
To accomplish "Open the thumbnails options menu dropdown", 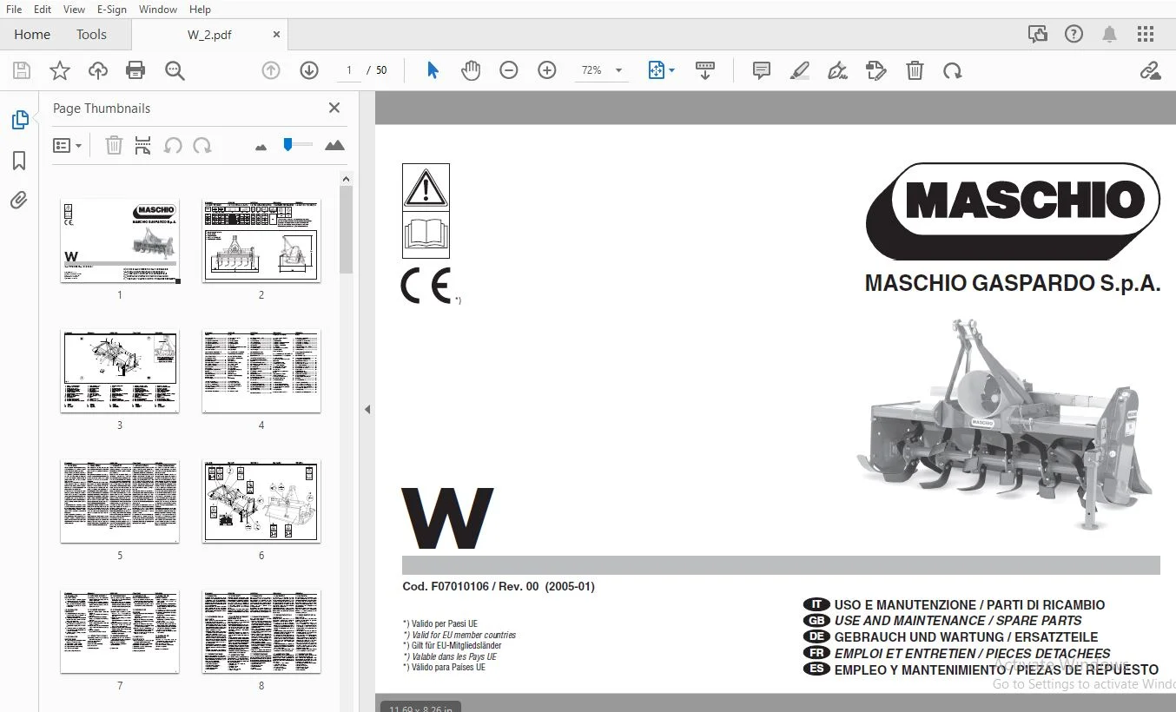I will pyautogui.click(x=67, y=145).
